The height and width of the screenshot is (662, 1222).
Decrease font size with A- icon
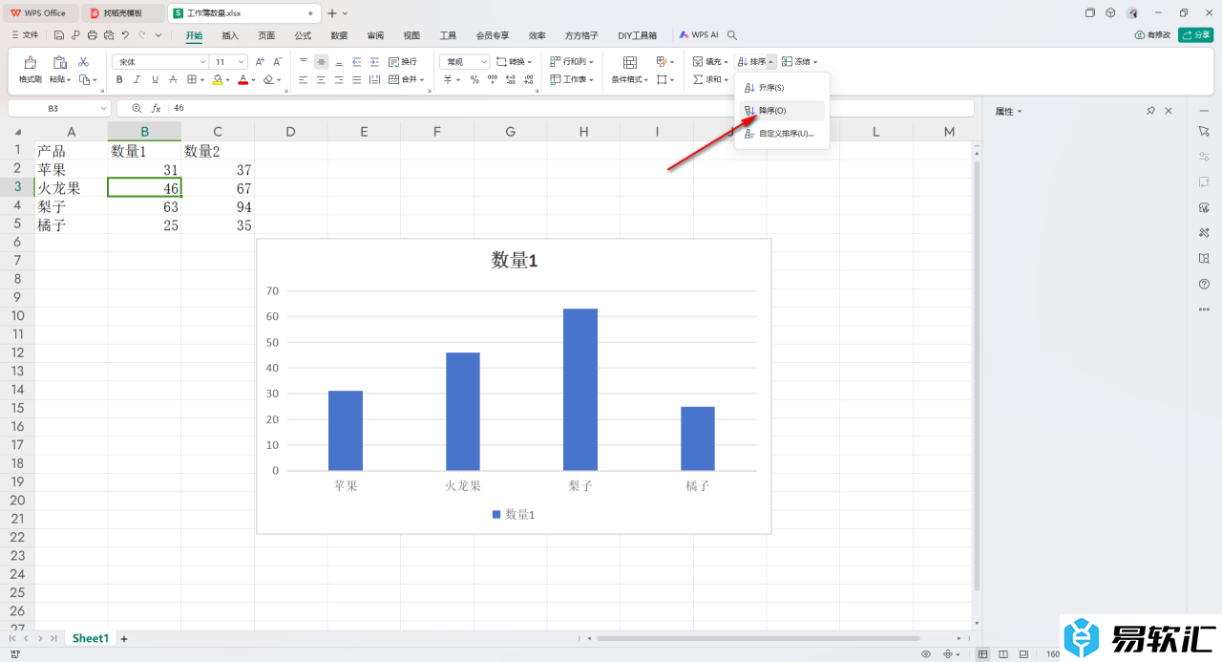pos(276,61)
